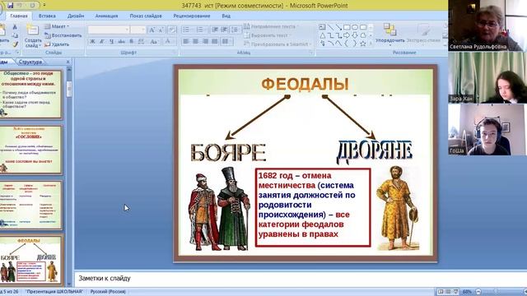Save the presentation from the quick access toolbar
This screenshot has height=296, width=527.
[x=11, y=6]
